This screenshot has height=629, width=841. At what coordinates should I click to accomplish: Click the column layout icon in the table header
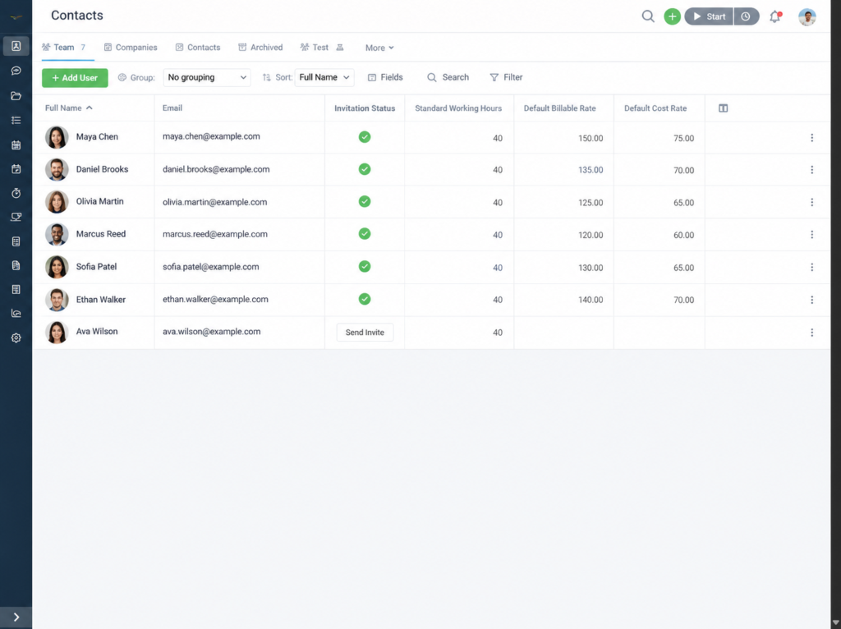723,108
